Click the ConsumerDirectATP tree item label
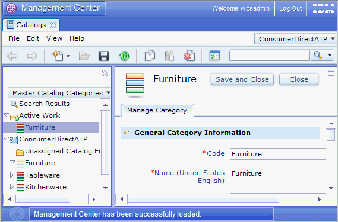Screen dimensions: 338x222 click(53, 139)
